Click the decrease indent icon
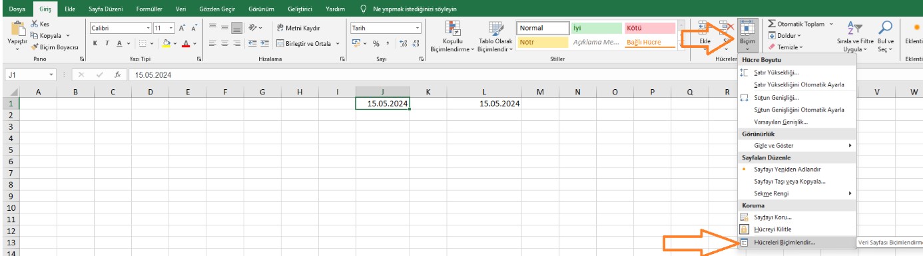This screenshot has height=256, width=923. coord(252,43)
